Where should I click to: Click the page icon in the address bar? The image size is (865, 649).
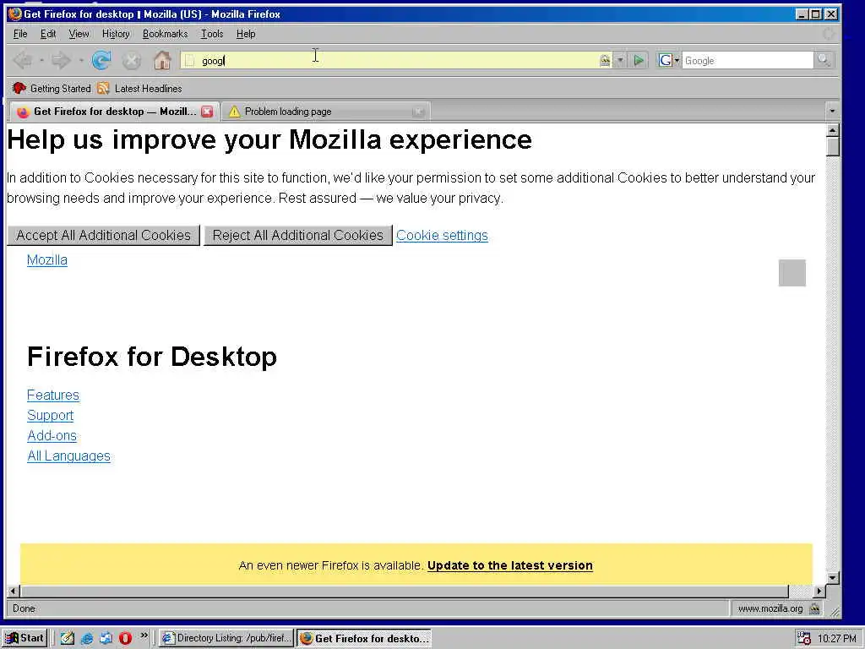coord(190,61)
